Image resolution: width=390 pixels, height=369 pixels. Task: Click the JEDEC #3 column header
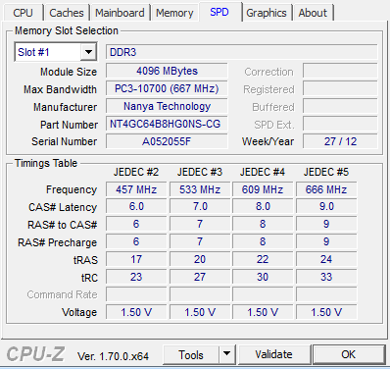(x=200, y=172)
